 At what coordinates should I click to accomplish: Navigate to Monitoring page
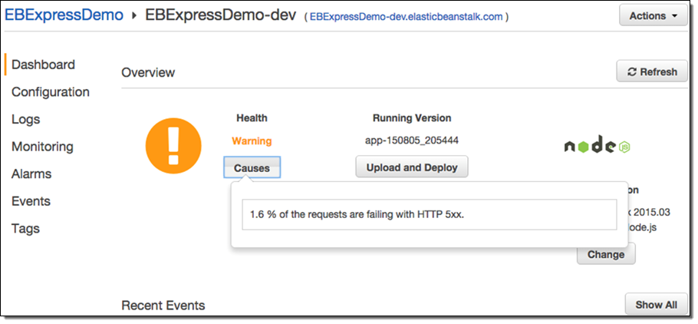tap(42, 147)
